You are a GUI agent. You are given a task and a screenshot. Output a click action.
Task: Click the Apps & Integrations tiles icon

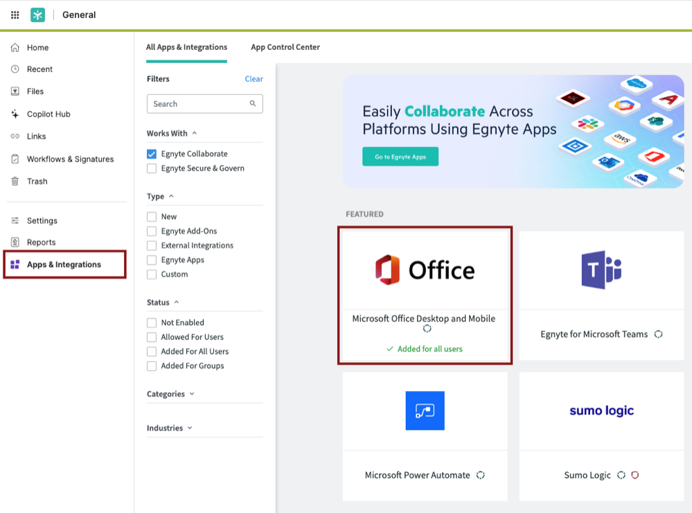point(15,264)
